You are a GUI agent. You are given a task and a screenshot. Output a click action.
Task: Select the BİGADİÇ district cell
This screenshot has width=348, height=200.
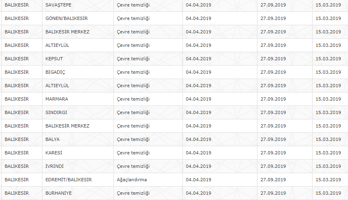55,72
